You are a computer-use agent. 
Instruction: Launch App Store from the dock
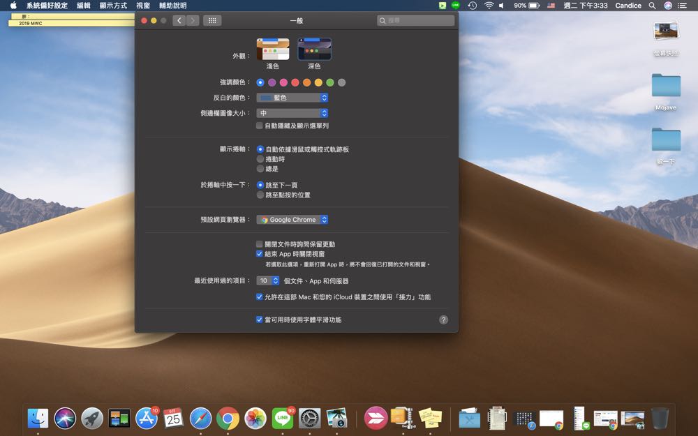click(147, 418)
